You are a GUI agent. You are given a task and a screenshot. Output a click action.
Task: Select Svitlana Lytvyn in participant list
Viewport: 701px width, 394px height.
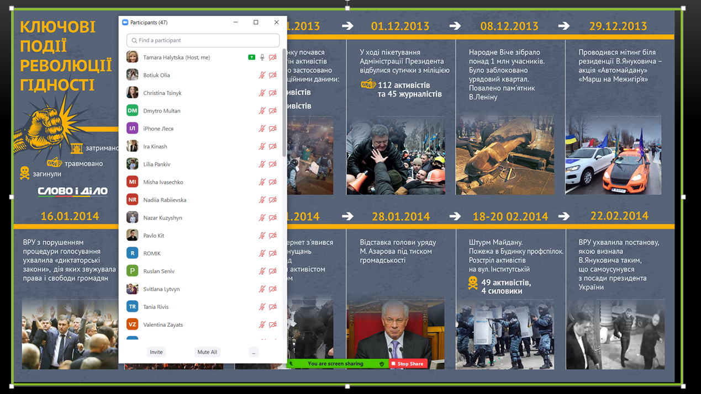[x=161, y=289]
